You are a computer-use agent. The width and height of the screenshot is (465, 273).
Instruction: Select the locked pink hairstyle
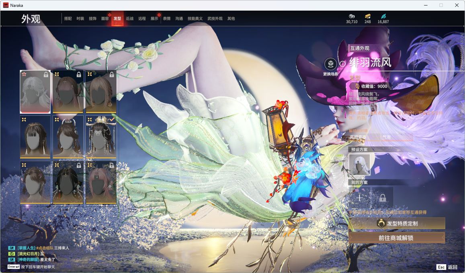pyautogui.click(x=101, y=182)
